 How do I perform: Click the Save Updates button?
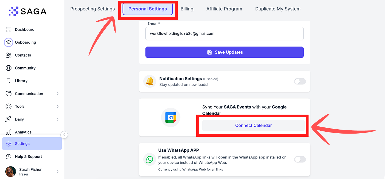click(225, 52)
